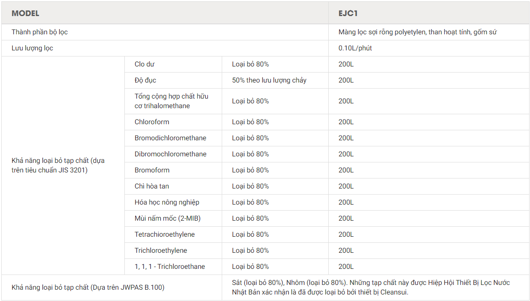Select the Trichloroethylene cell

coord(161,251)
